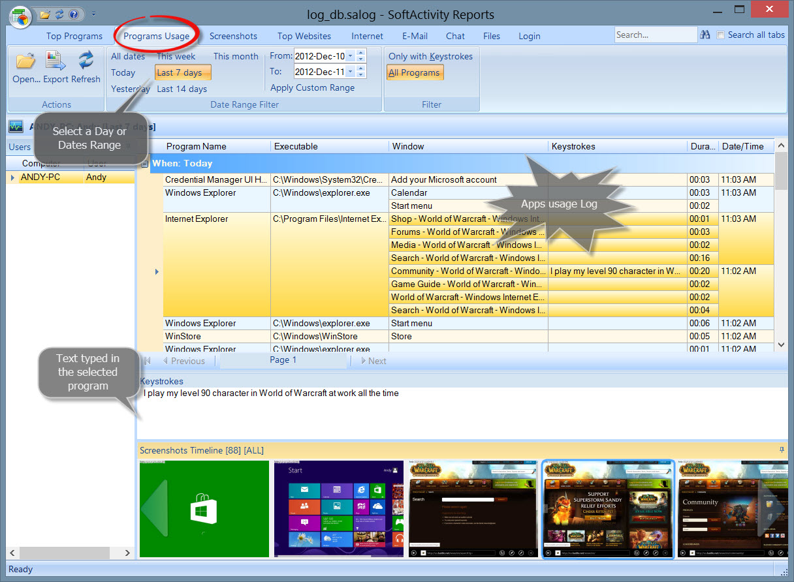Switch to the Top Programs tab
Viewport: 794px width, 582px height.
point(74,36)
